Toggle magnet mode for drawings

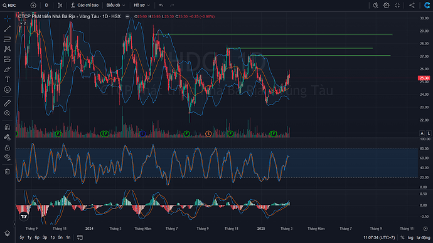7,127
